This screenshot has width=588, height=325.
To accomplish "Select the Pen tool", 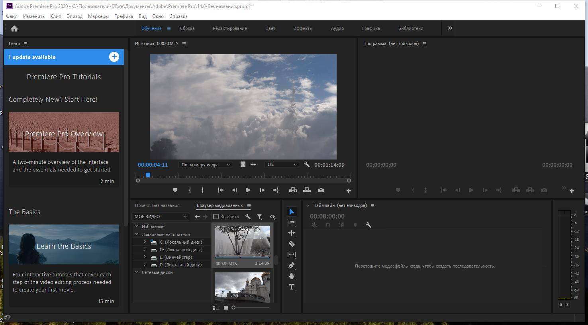I will 292,265.
